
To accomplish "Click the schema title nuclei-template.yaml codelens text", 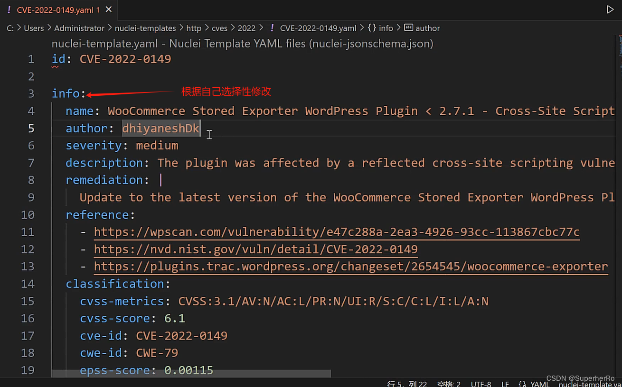I will [242, 44].
